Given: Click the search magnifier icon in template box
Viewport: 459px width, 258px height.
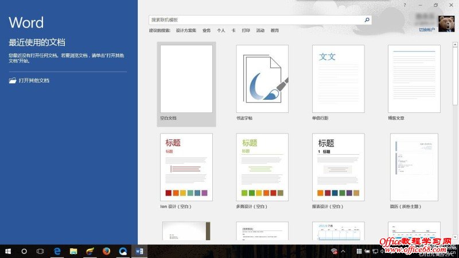Looking at the screenshot, I should click(x=367, y=19).
